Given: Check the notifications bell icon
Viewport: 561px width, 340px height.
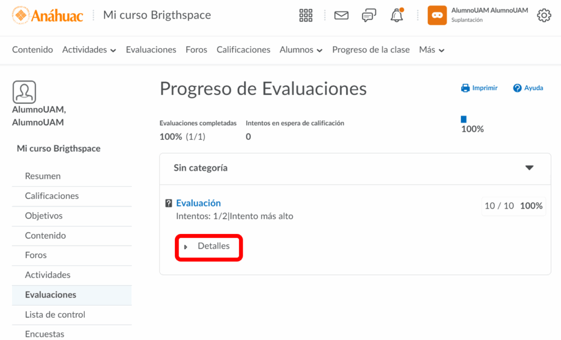Looking at the screenshot, I should [397, 15].
